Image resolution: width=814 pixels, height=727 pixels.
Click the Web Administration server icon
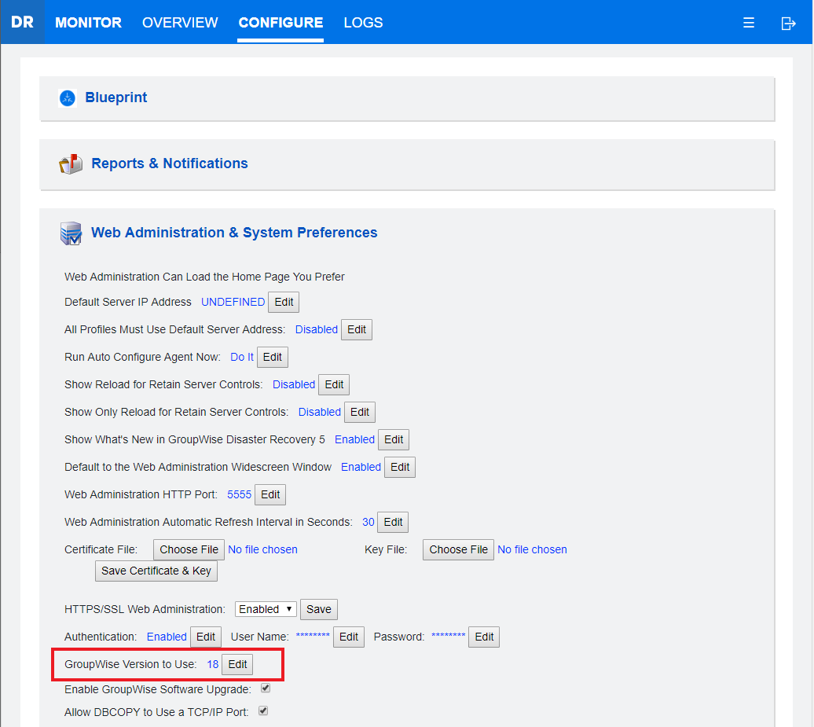[x=71, y=233]
